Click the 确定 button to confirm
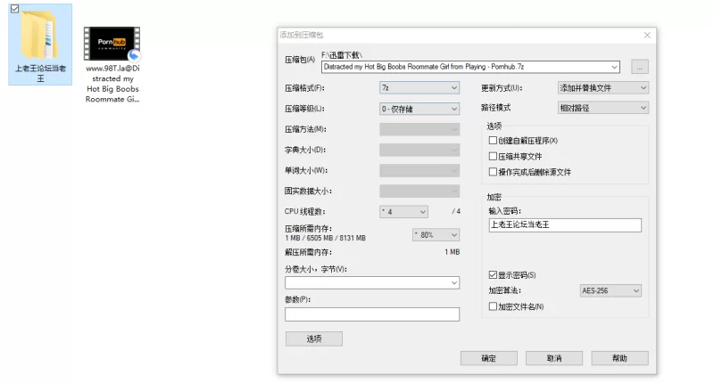 point(488,358)
